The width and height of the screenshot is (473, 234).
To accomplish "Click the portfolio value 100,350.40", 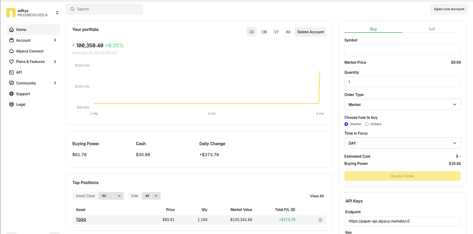I will (x=90, y=46).
